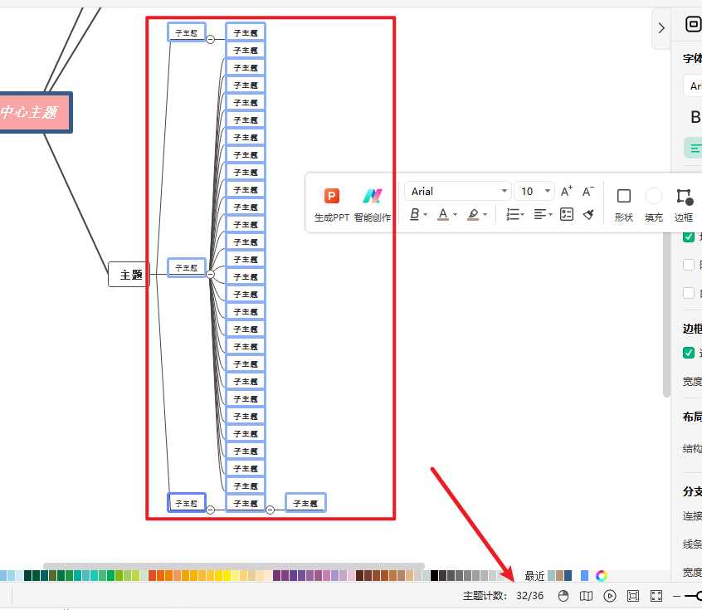Pick the bright blue swatch next to the color wheel
This screenshot has height=610, width=702.
[584, 575]
